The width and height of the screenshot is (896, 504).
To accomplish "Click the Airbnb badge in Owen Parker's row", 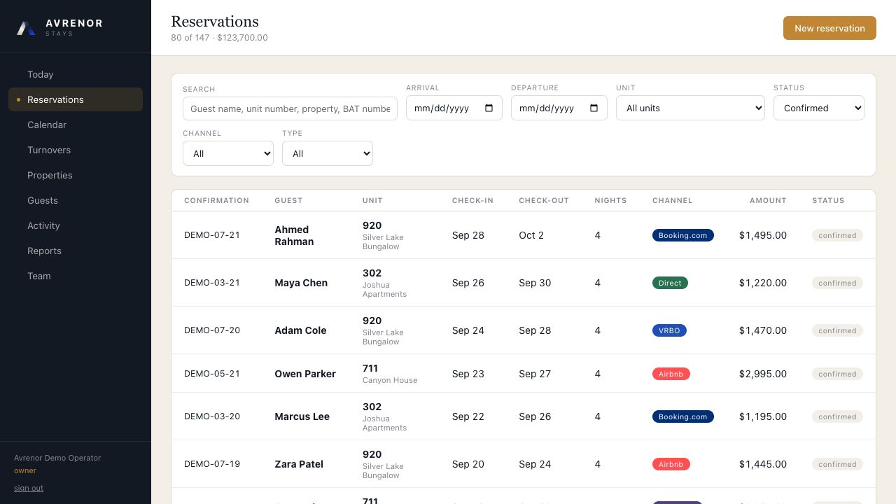I will click(x=671, y=374).
